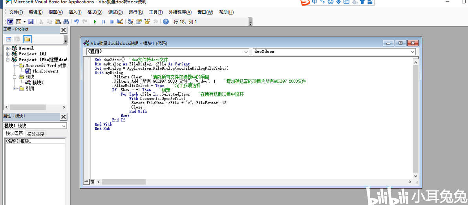Expand the 引用 folder node
The height and width of the screenshot is (205, 468).
click(x=15, y=89)
